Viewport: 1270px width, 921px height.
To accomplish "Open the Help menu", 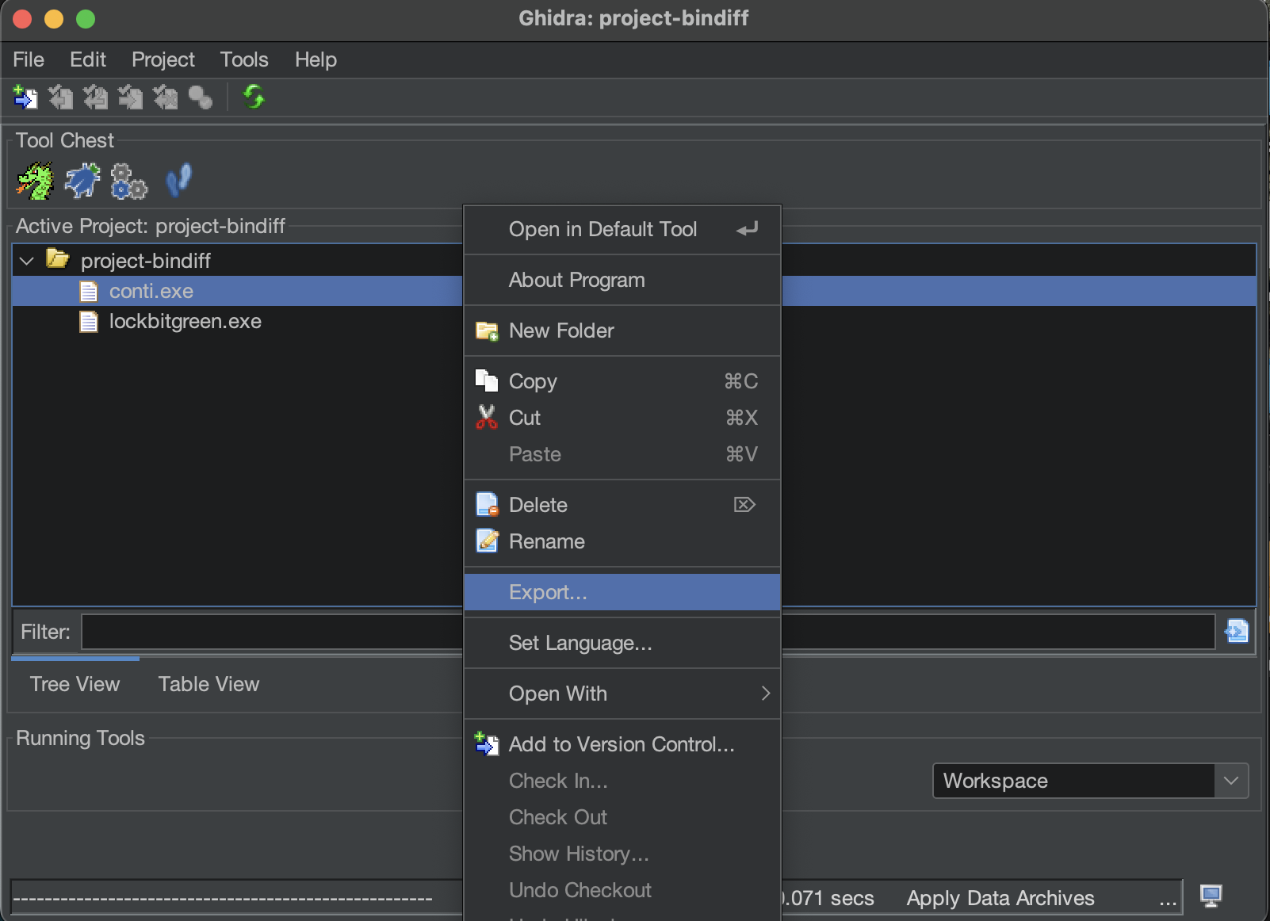I will coord(316,59).
